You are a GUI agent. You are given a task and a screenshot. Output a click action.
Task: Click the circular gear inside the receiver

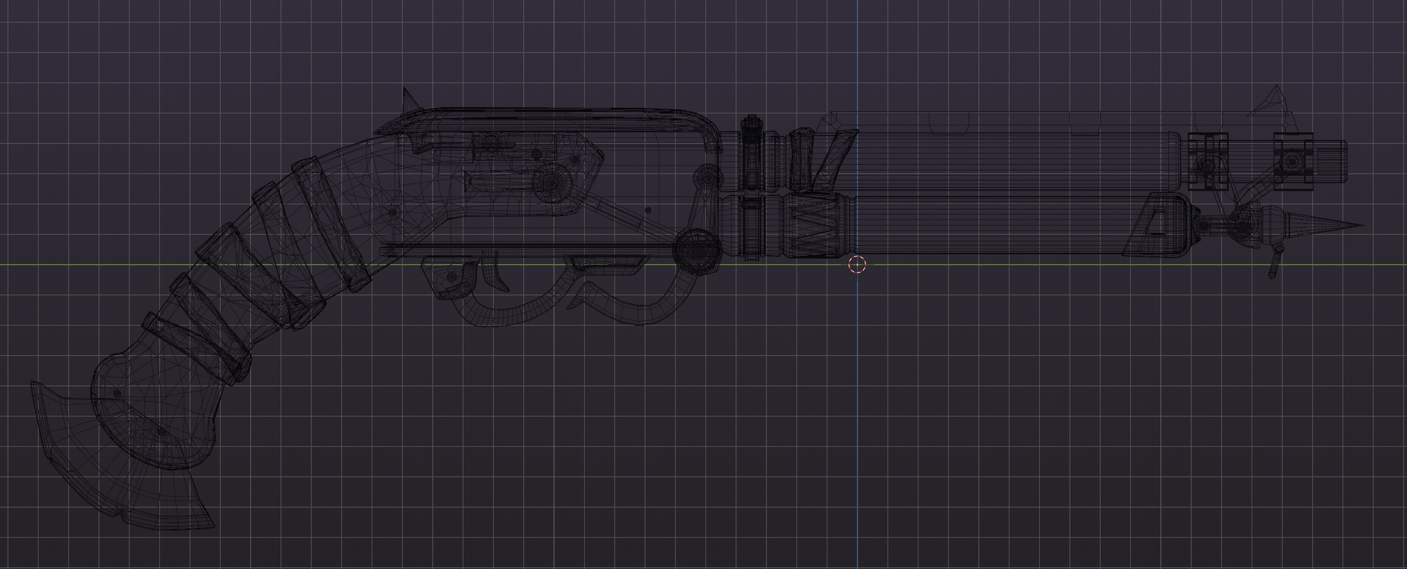pyautogui.click(x=551, y=181)
